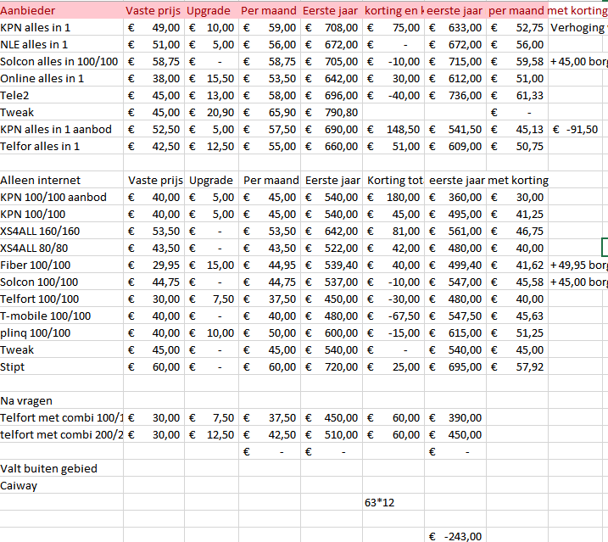Select the 'XS4ALL 160/160' cell
This screenshot has width=608, height=542.
tap(62, 232)
